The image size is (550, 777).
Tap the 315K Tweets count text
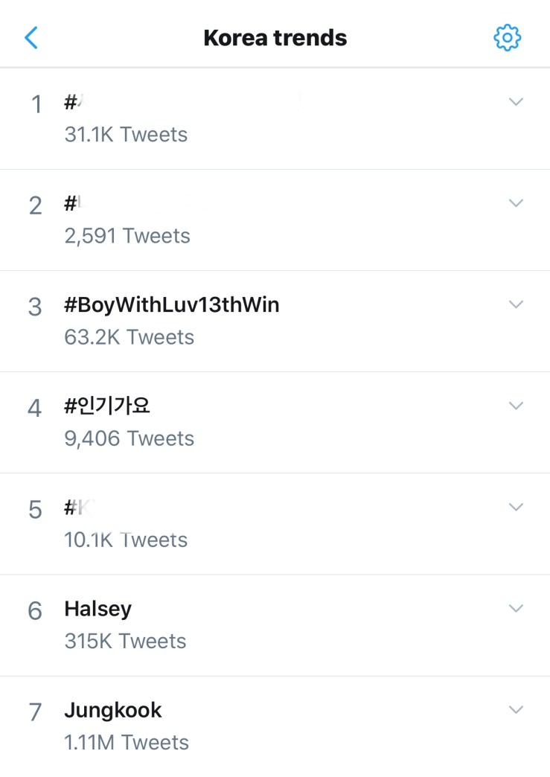click(125, 641)
